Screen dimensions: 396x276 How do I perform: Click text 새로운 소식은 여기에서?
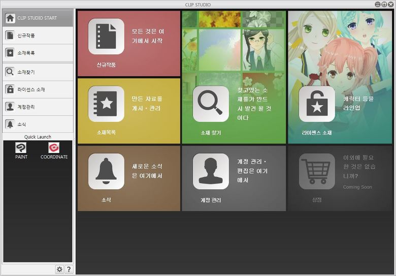tap(147, 171)
